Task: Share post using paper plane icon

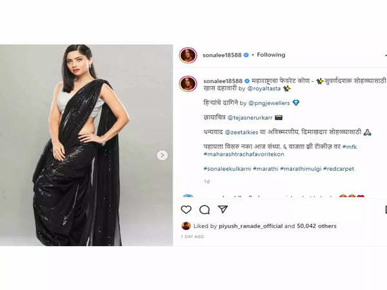Action: [x=223, y=209]
